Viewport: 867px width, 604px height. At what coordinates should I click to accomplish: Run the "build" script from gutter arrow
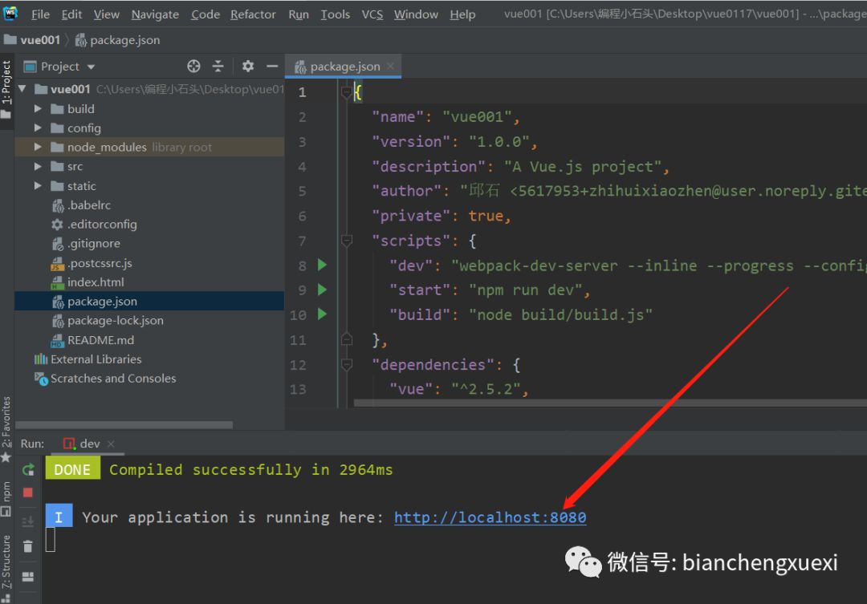tap(323, 314)
